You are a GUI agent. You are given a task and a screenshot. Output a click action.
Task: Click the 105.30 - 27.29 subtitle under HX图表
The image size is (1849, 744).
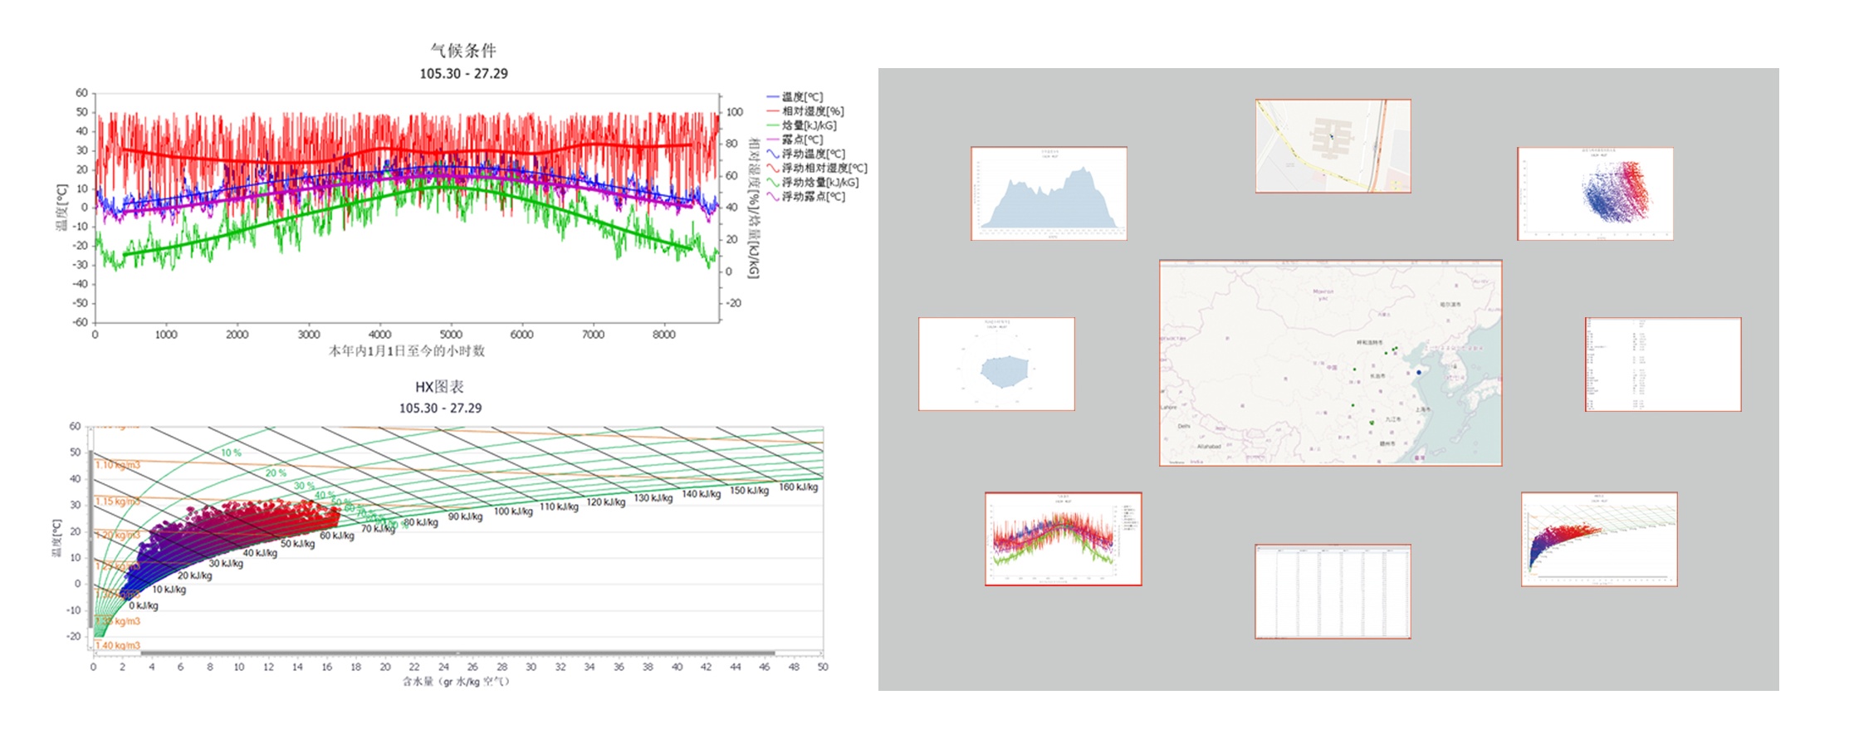click(440, 408)
